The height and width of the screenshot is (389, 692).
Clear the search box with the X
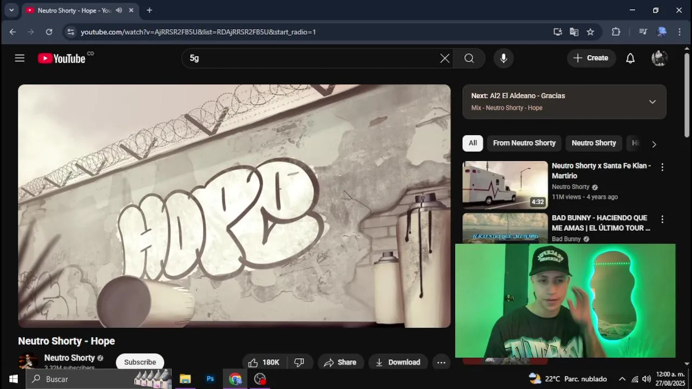point(444,58)
